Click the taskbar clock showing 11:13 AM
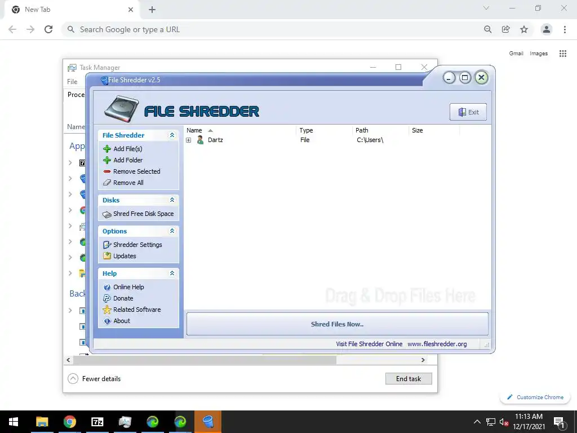The width and height of the screenshot is (577, 433). pos(529,422)
